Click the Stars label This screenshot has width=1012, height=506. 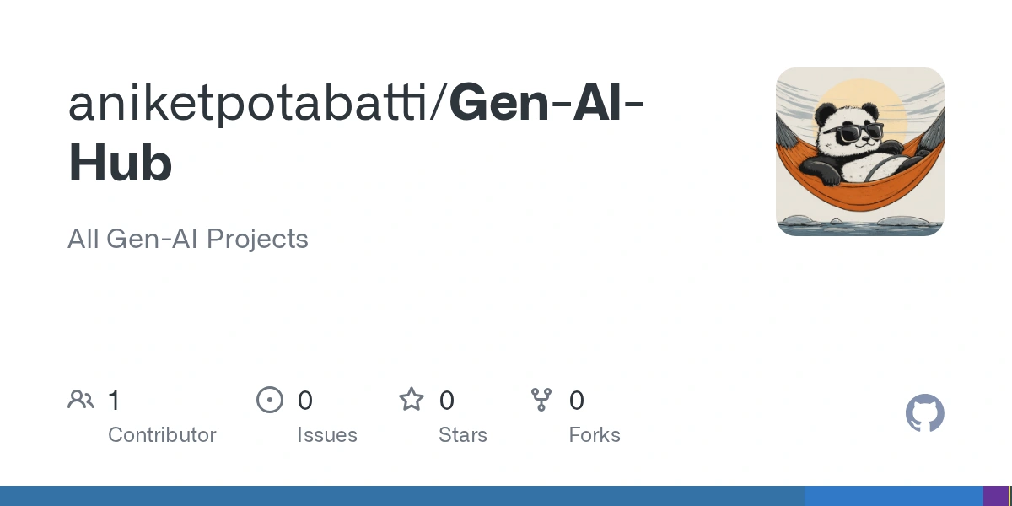[463, 435]
